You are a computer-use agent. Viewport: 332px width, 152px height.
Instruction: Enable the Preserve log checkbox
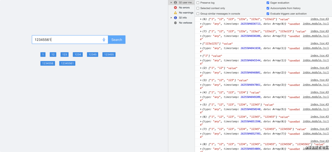(x=198, y=3)
